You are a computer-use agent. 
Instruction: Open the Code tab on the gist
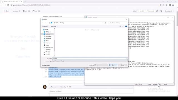tap(6, 11)
